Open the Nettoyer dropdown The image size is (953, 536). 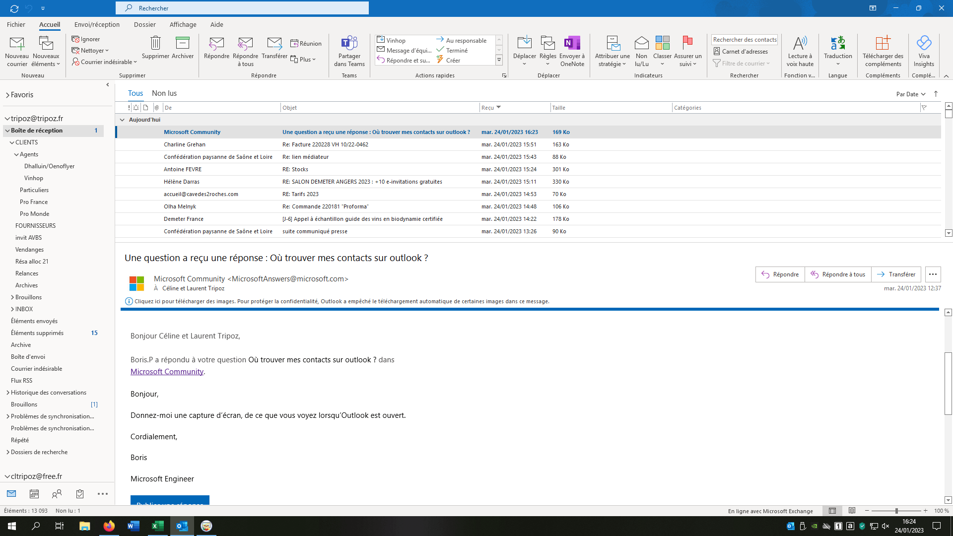(90, 51)
